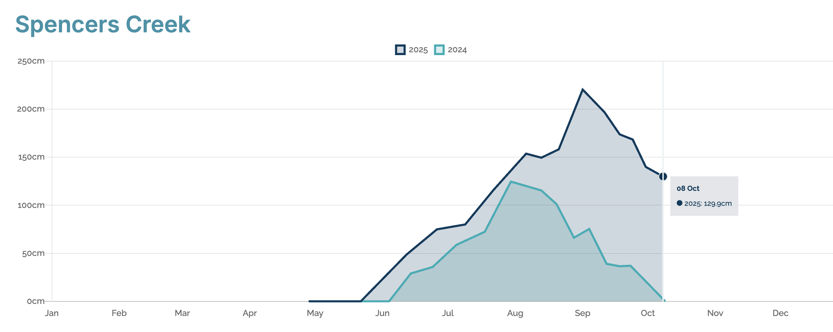Click the 150cm y-axis label
The height and width of the screenshot is (332, 833).
click(x=31, y=157)
